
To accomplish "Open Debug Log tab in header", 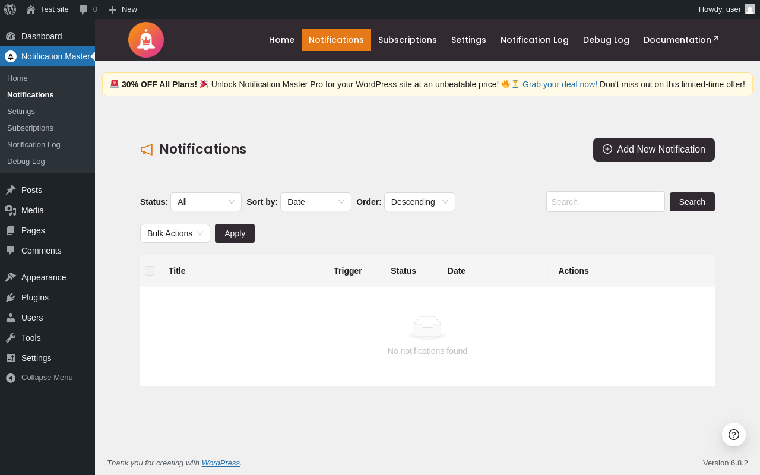I will [x=606, y=40].
